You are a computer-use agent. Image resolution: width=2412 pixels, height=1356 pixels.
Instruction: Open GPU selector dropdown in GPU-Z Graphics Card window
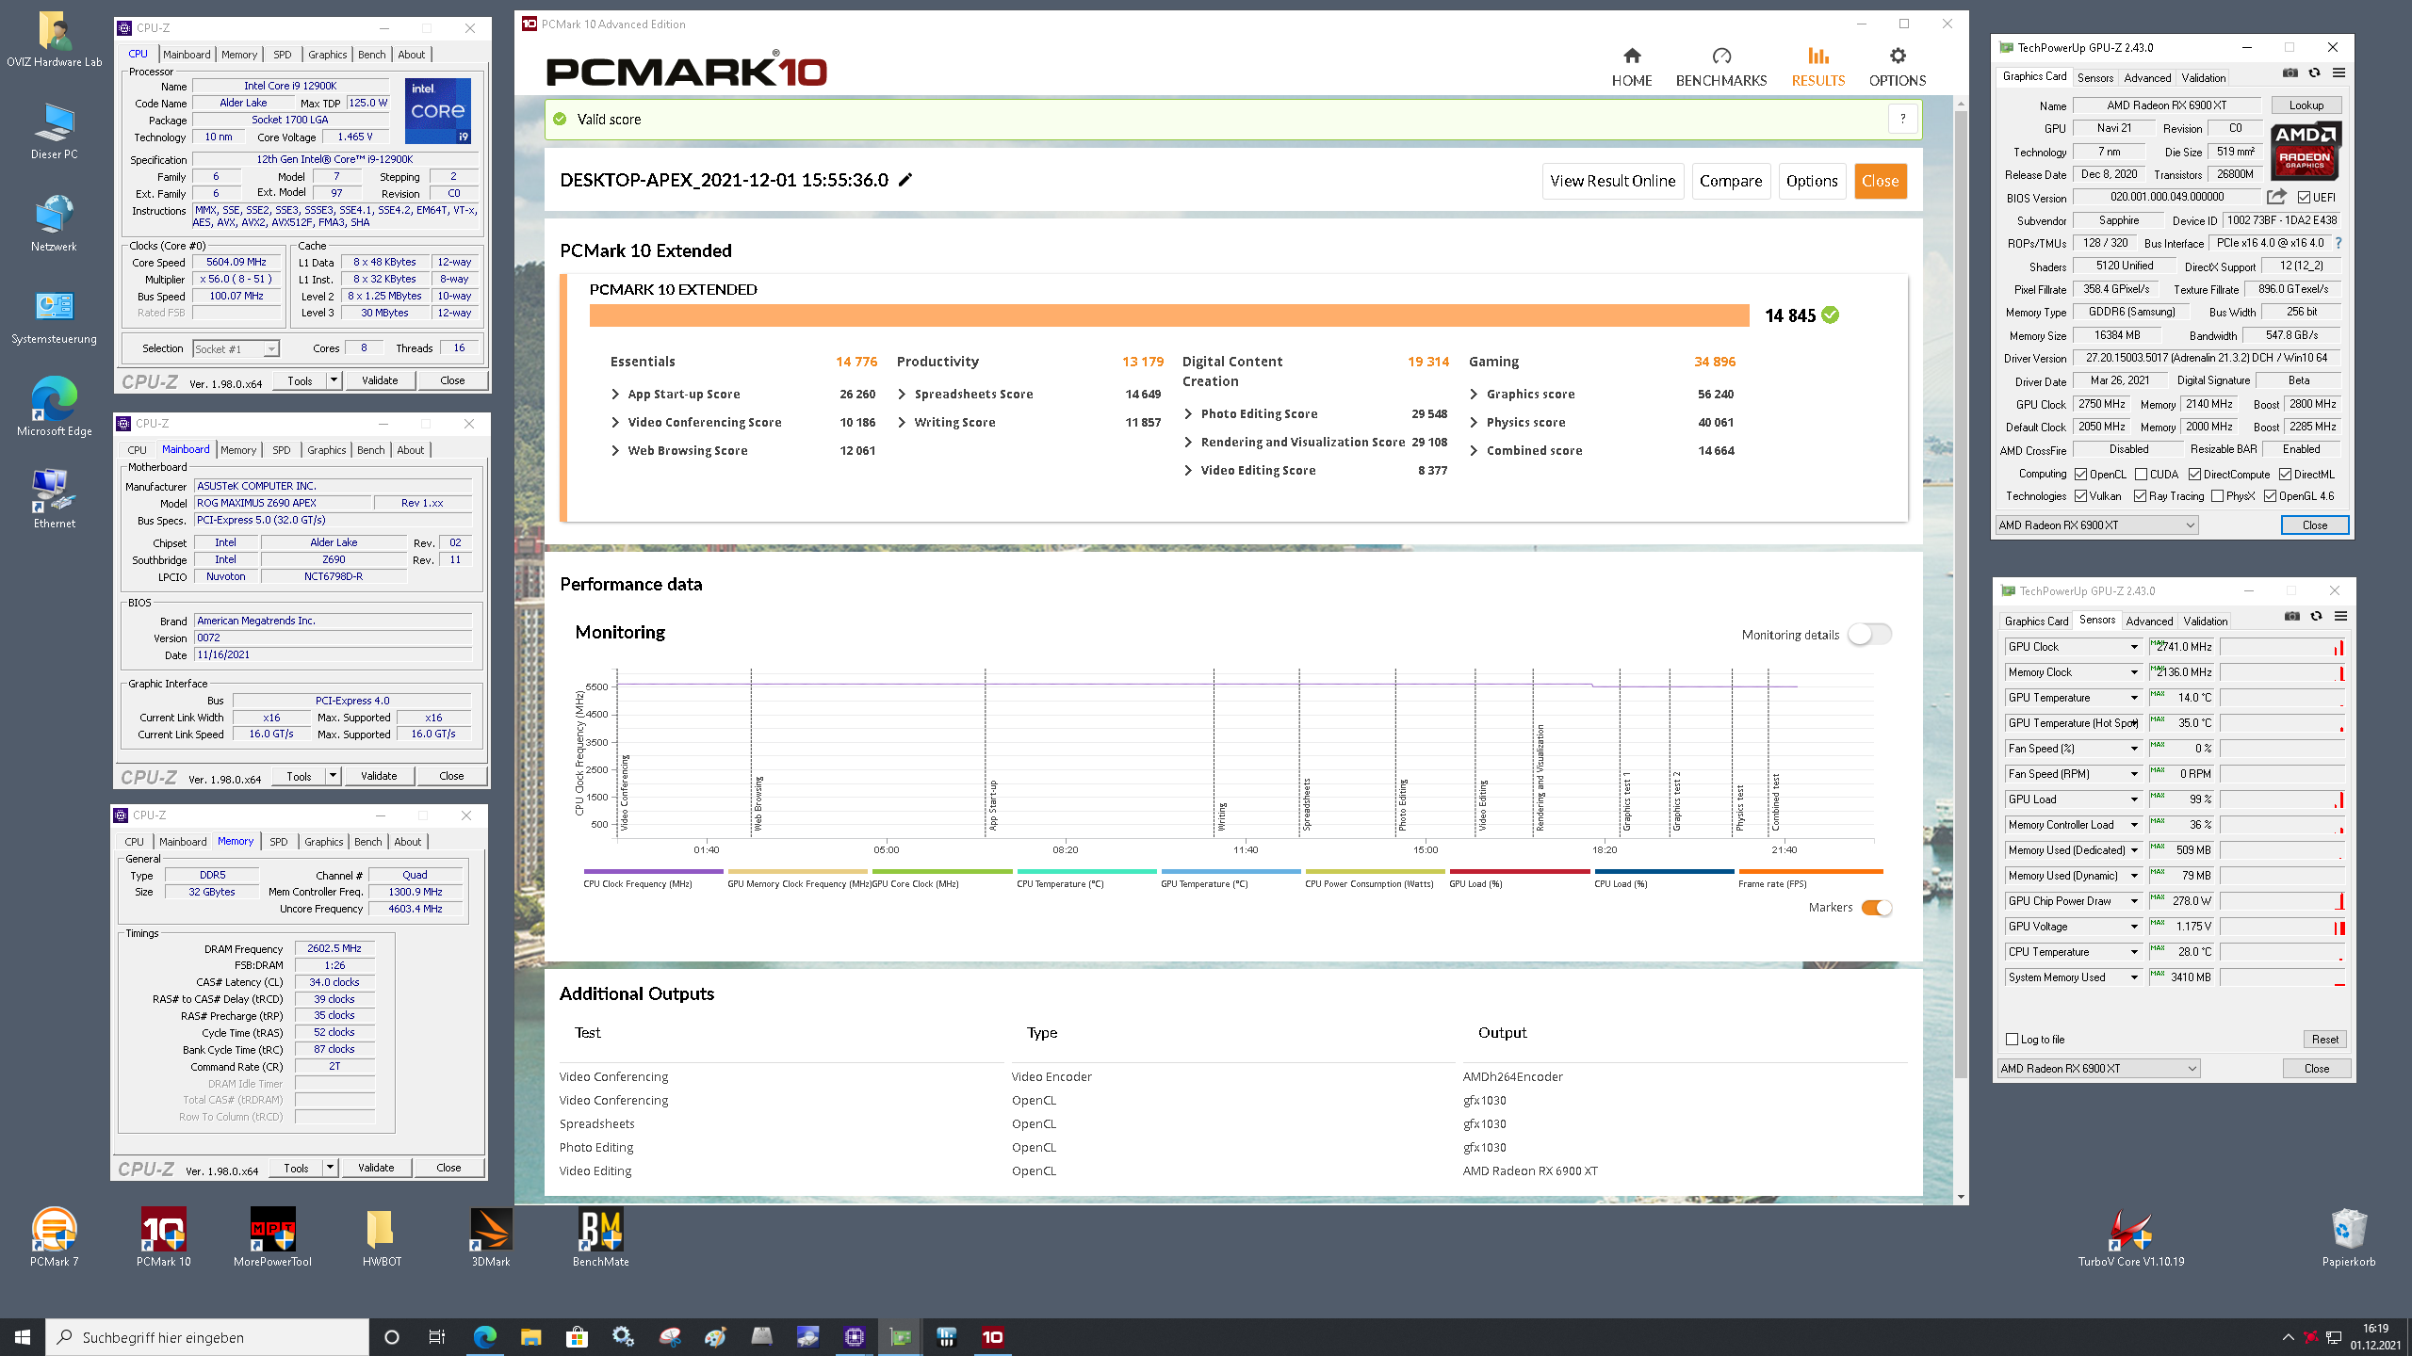2097,525
